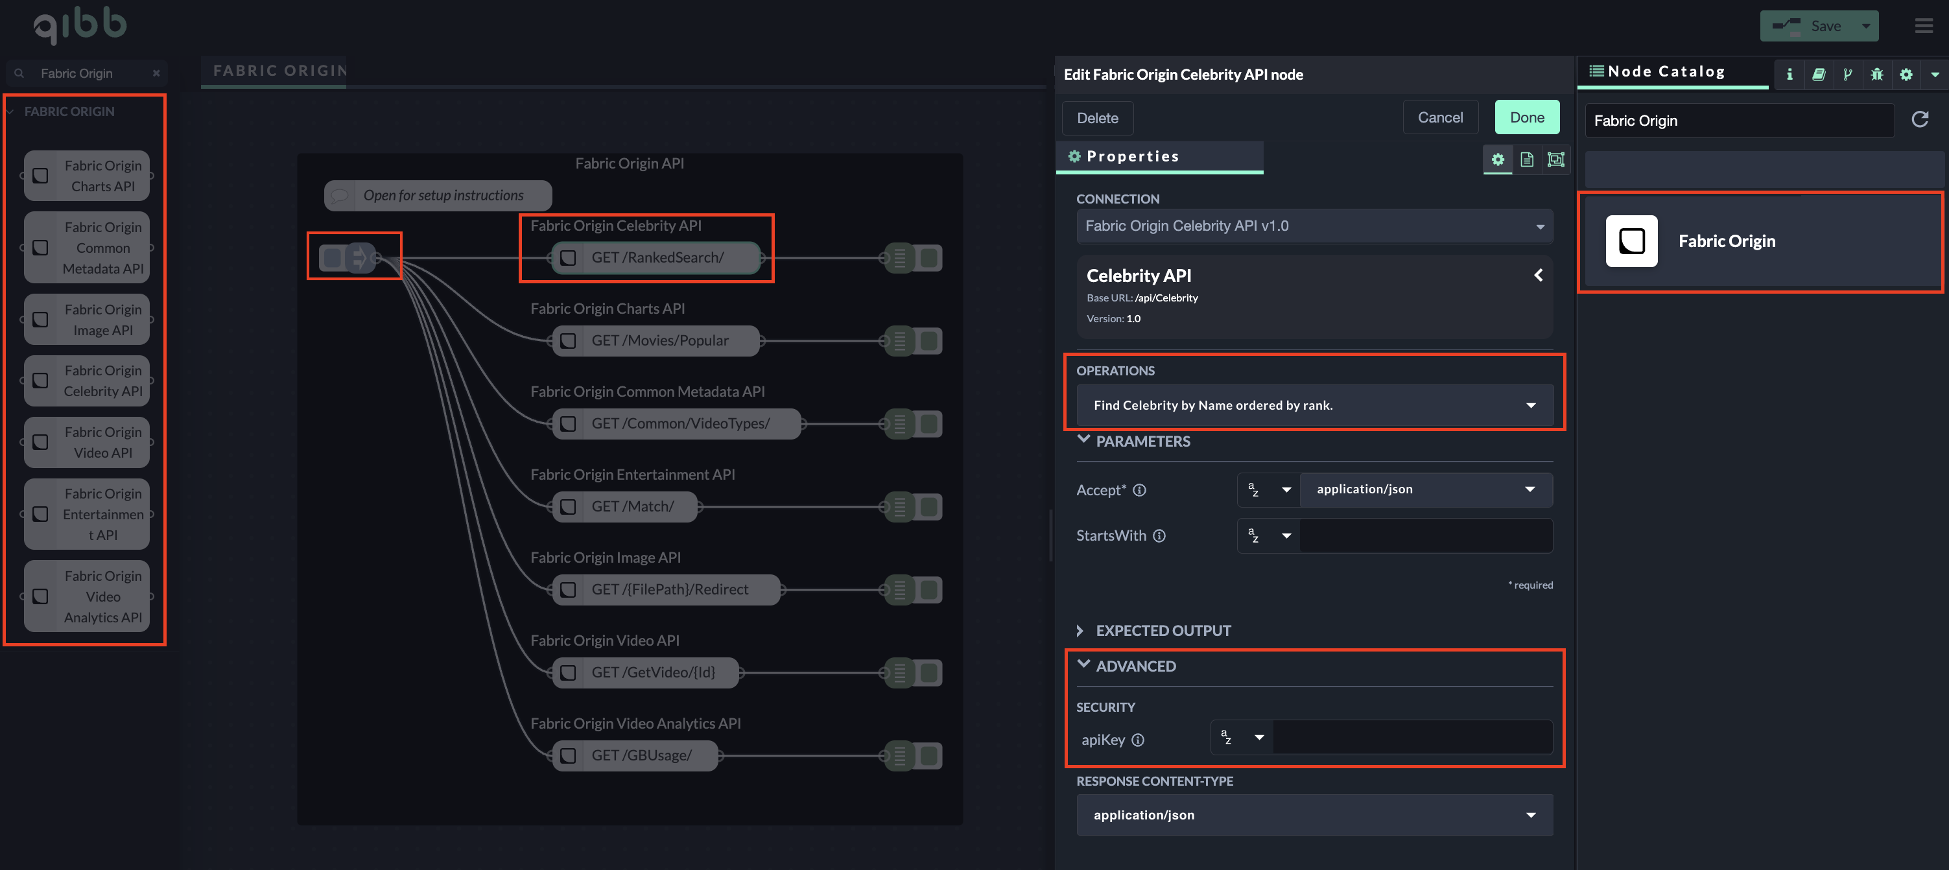Expand the EXPECTED OUTPUT section
This screenshot has height=870, width=1949.
point(1162,630)
